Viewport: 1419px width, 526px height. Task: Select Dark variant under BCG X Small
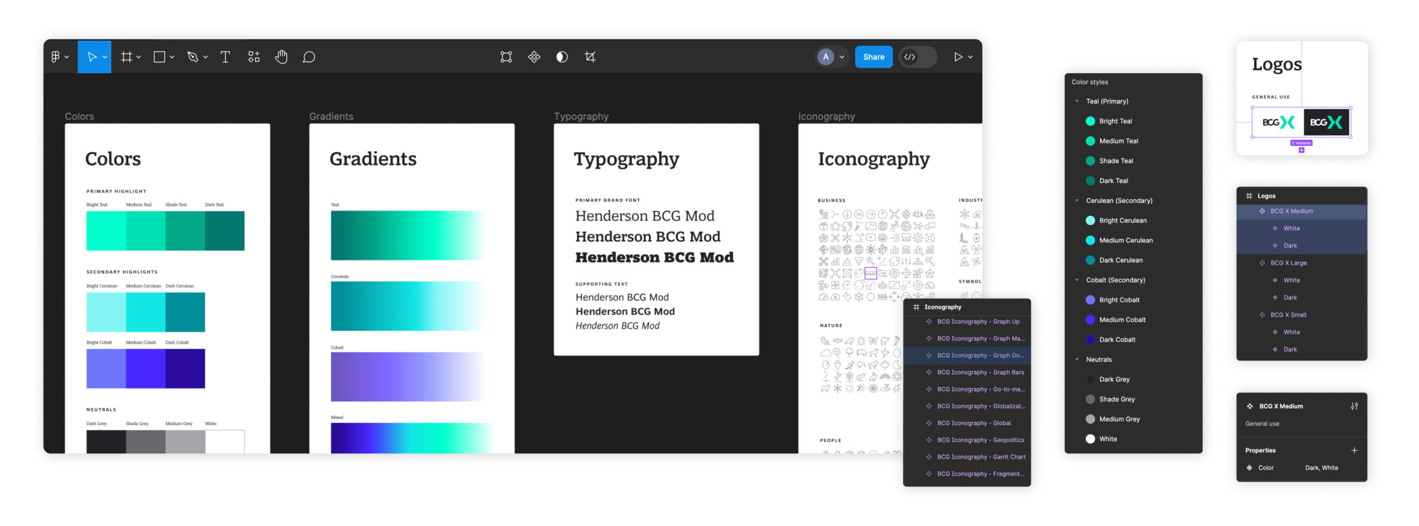pyautogui.click(x=1301, y=349)
